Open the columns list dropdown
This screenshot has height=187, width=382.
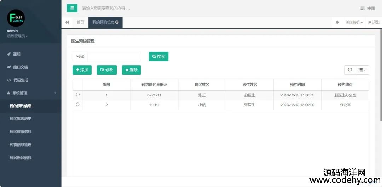click(362, 70)
